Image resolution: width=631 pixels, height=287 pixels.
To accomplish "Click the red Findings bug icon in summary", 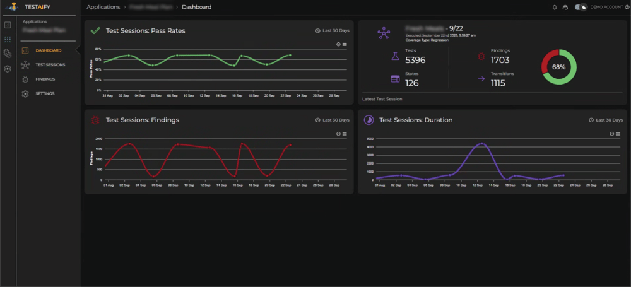I will click(480, 57).
